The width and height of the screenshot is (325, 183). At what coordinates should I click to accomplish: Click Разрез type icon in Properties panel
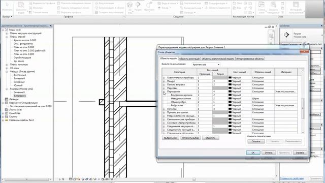click(286, 35)
